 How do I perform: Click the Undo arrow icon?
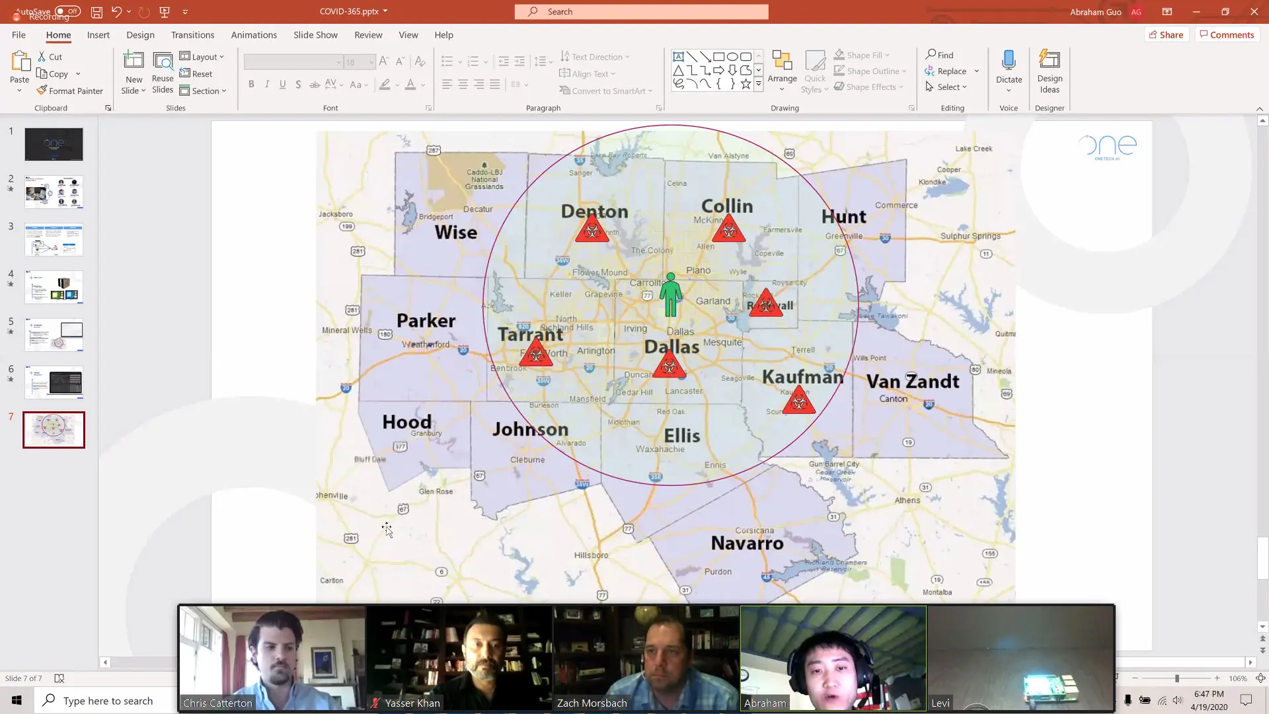116,12
